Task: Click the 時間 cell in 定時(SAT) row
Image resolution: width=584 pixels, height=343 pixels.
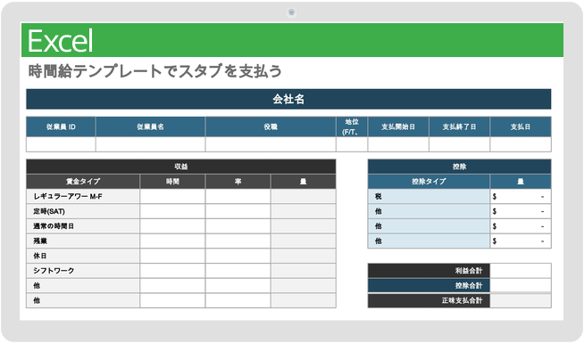Action: tap(172, 211)
